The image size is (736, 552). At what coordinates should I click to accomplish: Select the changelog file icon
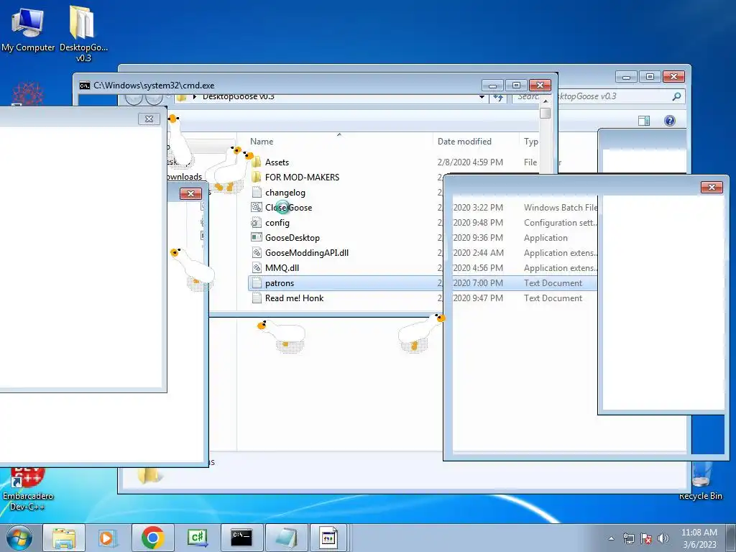pos(257,193)
